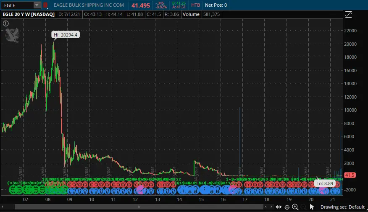Click the red link/clipboard icon beside symbol box
This screenshot has width=368, height=212.
click(x=45, y=5)
